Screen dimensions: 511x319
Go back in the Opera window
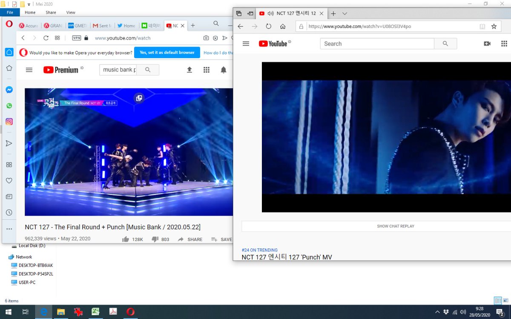point(23,38)
